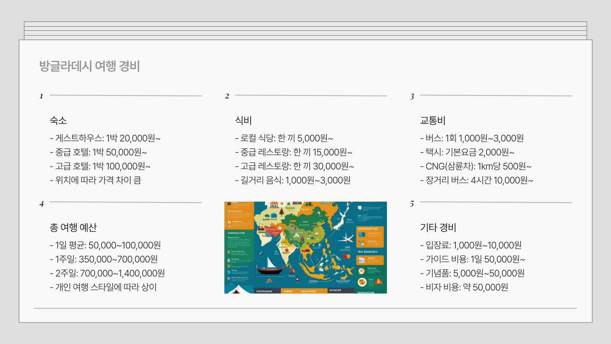
Task: Select the 식비 section heading
Action: click(x=243, y=120)
